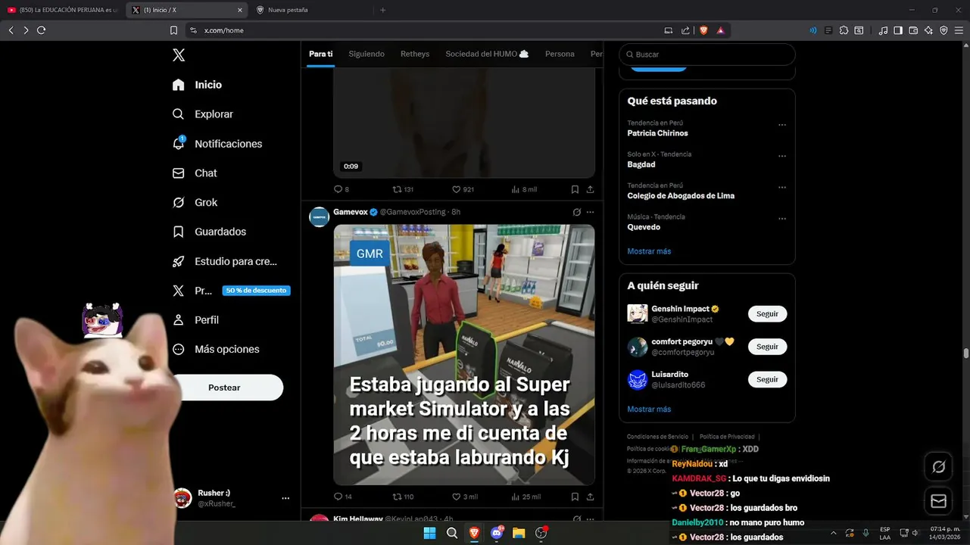
Task: Like Gamevox post with 3 mil likes
Action: (x=465, y=497)
